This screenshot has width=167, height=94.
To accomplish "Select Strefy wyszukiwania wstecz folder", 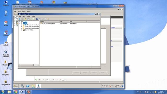I will tap(32, 27).
